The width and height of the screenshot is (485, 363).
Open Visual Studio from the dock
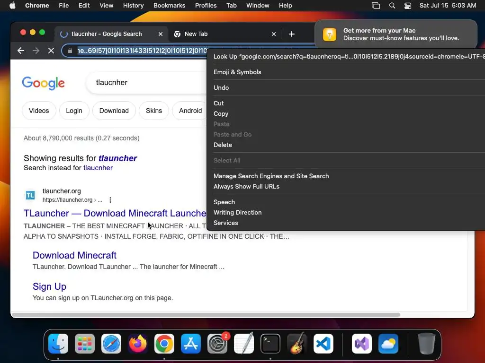[x=362, y=344]
